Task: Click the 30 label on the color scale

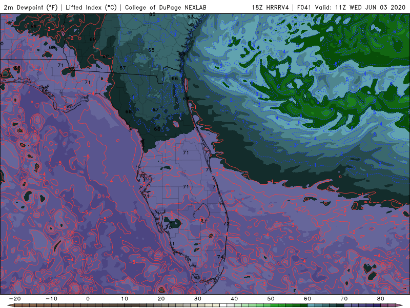Action: pos(198,299)
